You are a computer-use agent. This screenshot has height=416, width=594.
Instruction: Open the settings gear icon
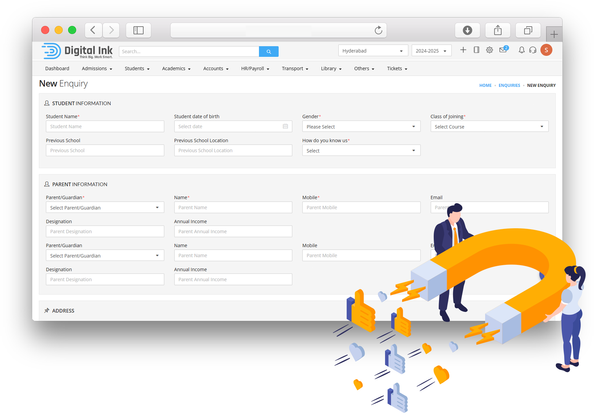pos(489,50)
